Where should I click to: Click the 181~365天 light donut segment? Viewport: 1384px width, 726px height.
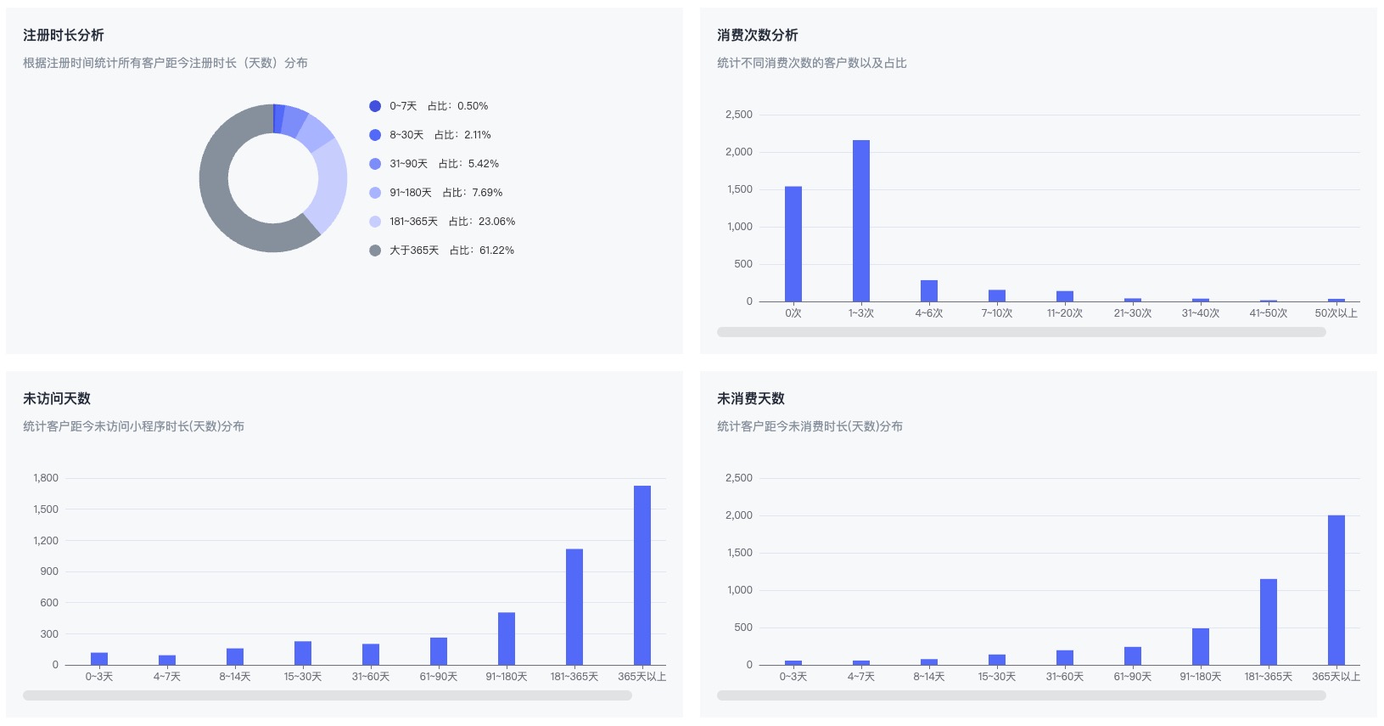pos(331,189)
